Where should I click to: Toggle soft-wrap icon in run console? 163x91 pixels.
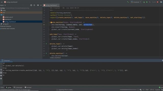1,70
